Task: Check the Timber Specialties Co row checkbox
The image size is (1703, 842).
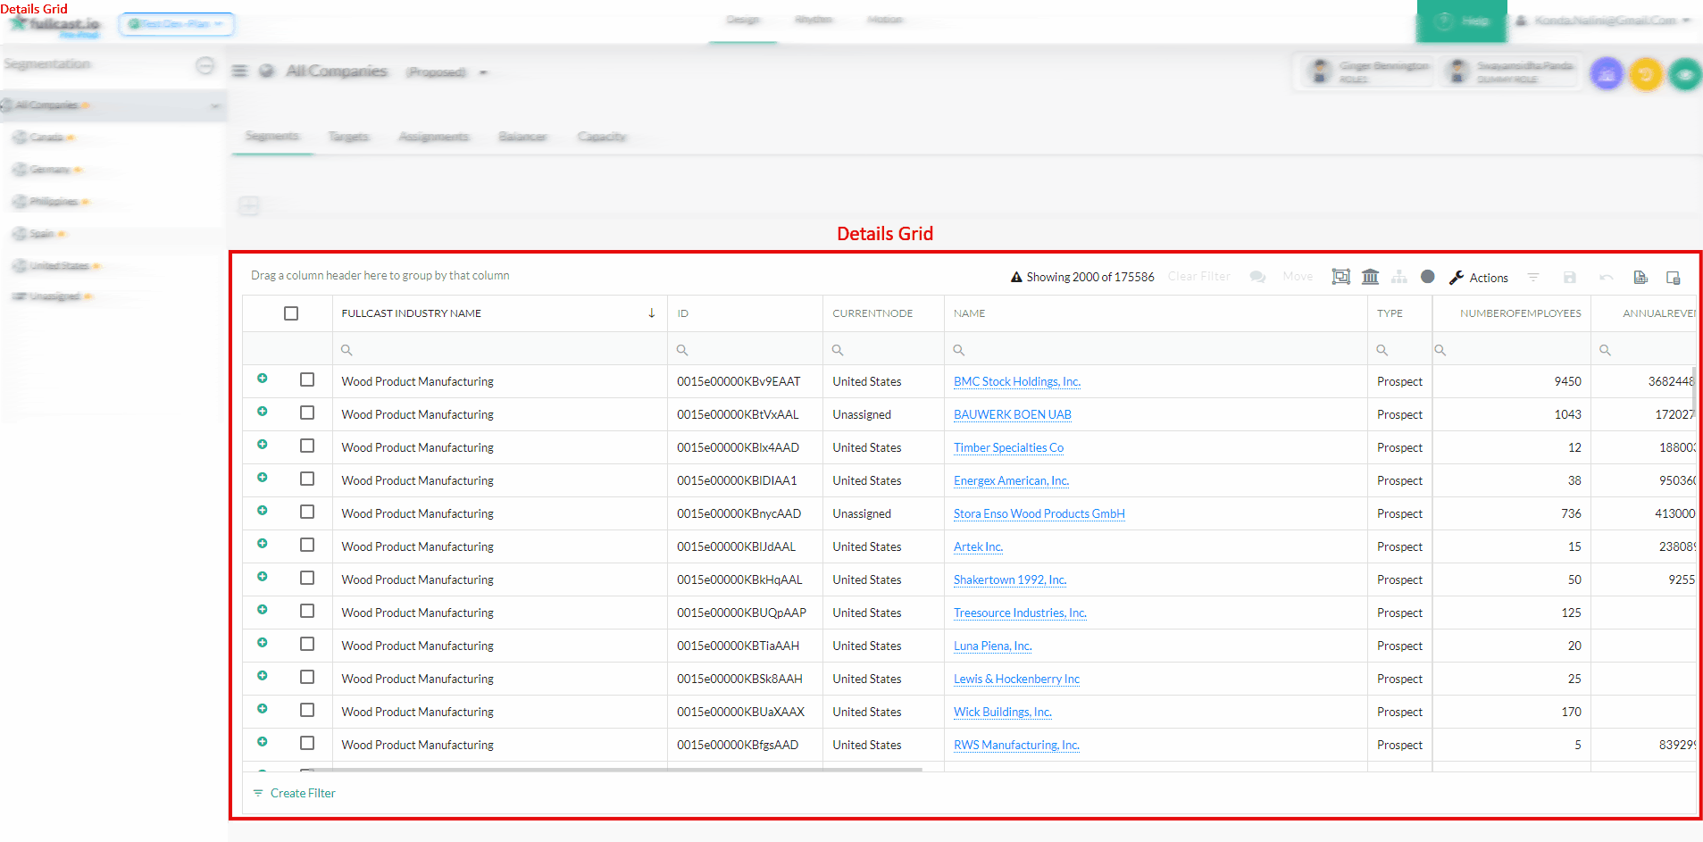Action: [x=307, y=446]
